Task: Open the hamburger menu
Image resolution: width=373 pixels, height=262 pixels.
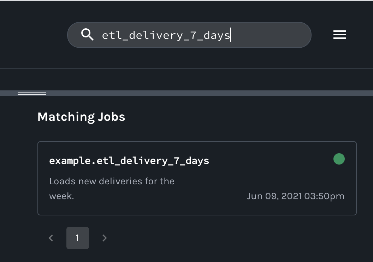Action: click(339, 35)
